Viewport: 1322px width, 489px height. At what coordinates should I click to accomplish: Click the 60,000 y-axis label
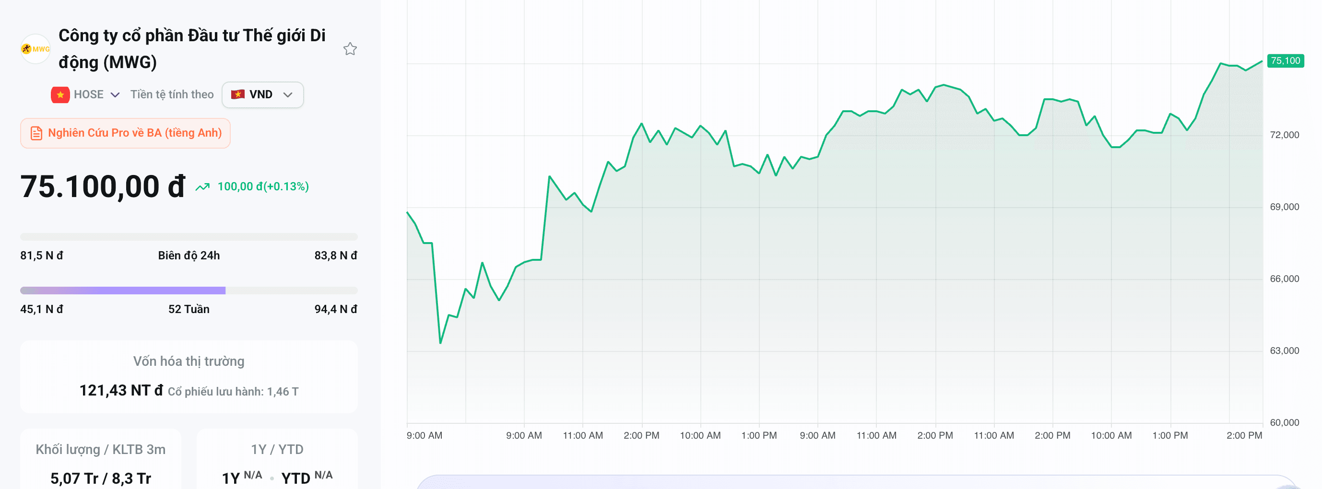pos(1285,422)
